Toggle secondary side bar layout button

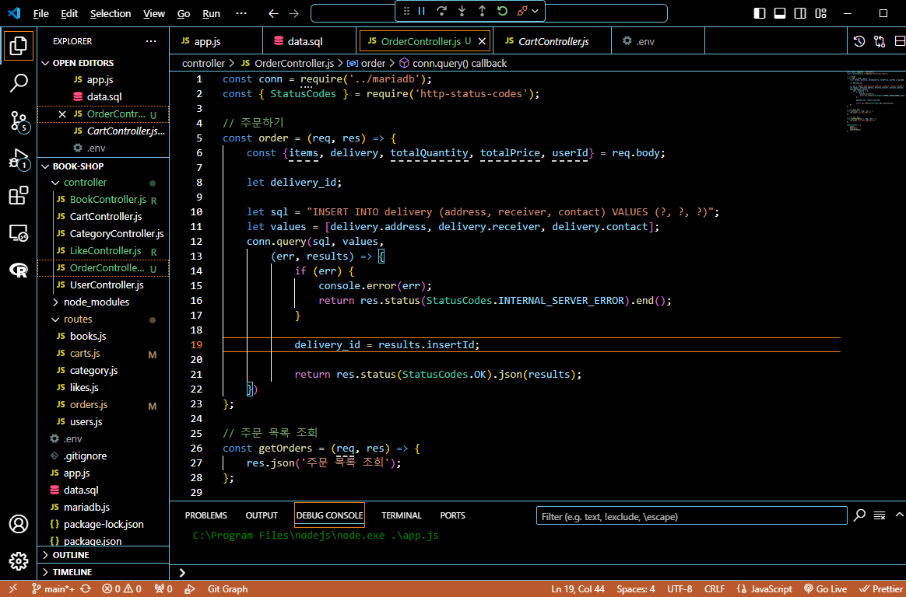[x=800, y=13]
